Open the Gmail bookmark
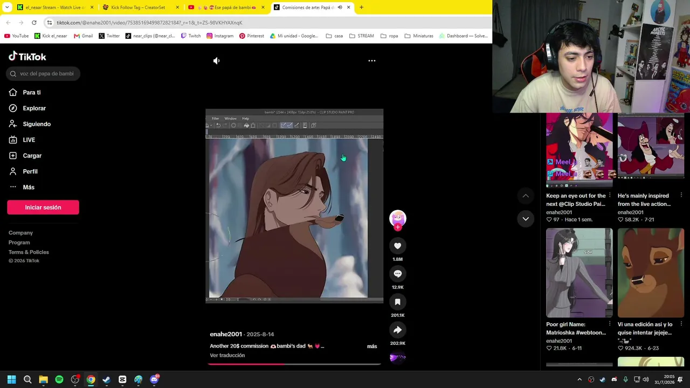690x388 pixels. [x=84, y=36]
